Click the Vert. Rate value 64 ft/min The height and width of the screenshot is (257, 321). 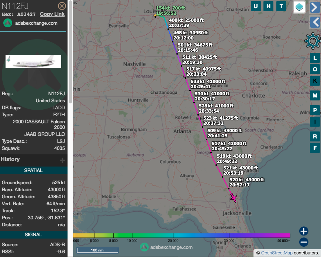56,204
